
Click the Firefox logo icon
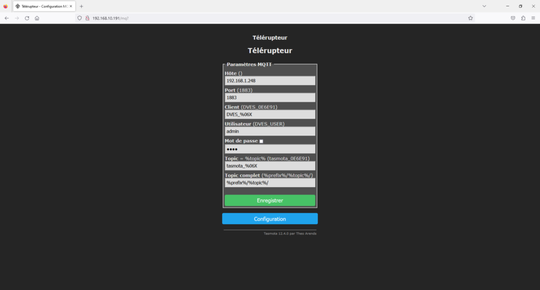[x=5, y=6]
